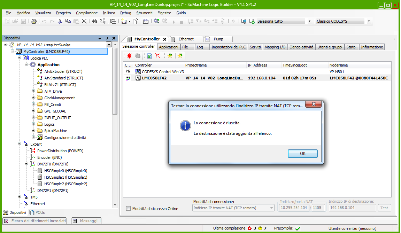Select CODESYS Control Win V3 row
The image size is (401, 233).
257,72
